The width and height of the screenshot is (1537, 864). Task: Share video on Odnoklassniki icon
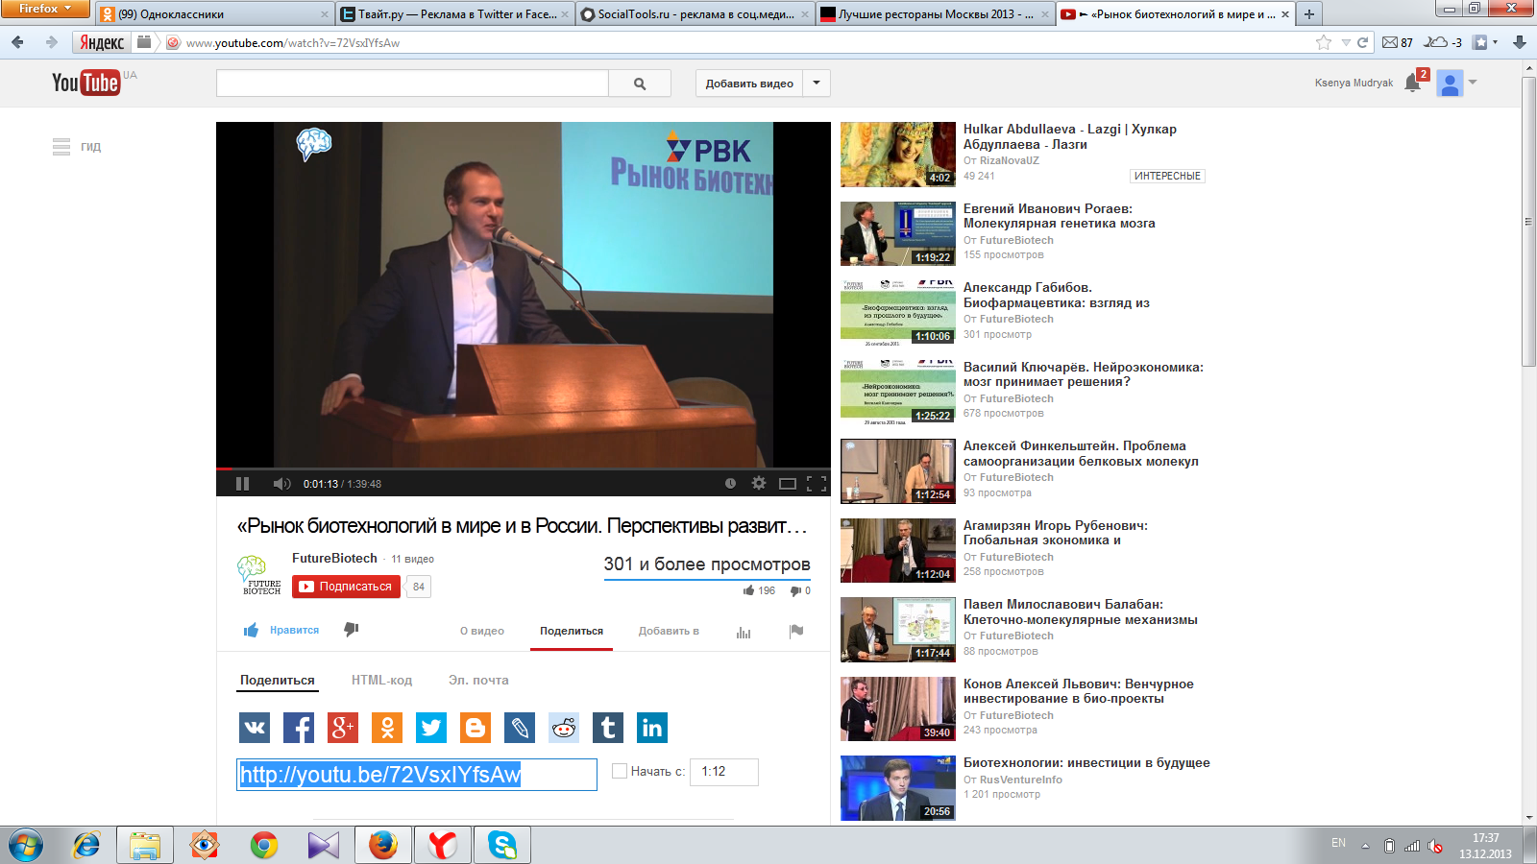click(387, 728)
